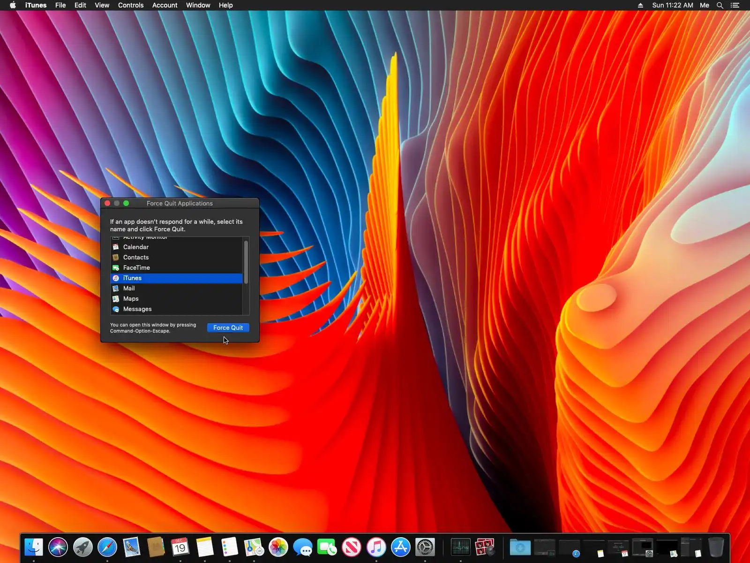Restore minimized Maps window from Dock
The height and width of the screenshot is (563, 750).
(667, 547)
